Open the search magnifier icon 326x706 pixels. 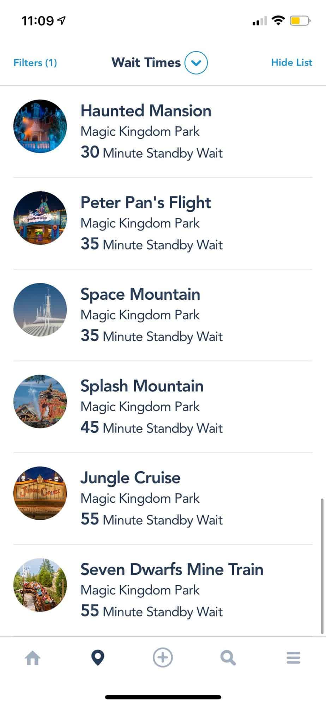click(x=228, y=658)
